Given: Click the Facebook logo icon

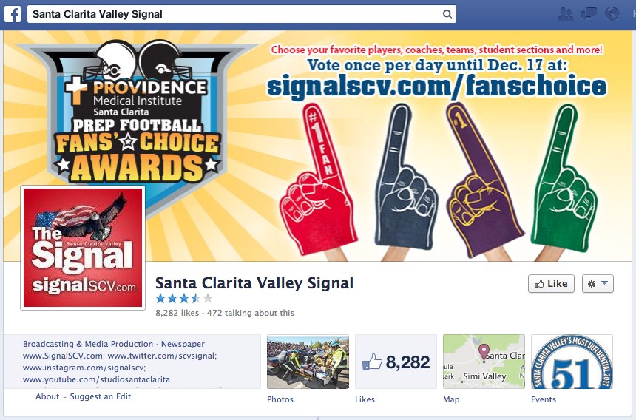Looking at the screenshot, I should pyautogui.click(x=13, y=14).
